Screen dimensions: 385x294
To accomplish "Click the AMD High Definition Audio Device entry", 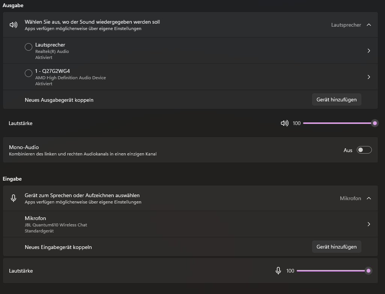I will [70, 77].
